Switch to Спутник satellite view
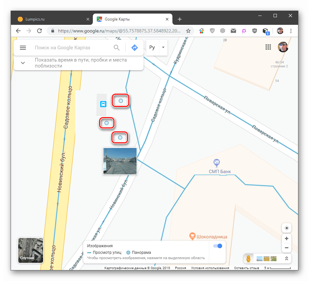This screenshot has width=309, height=281. click(x=31, y=250)
